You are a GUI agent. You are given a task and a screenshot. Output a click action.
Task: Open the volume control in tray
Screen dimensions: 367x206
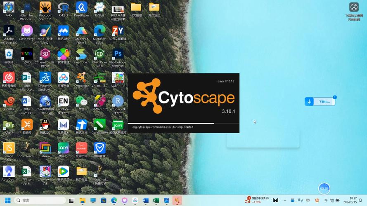[x=331, y=200]
